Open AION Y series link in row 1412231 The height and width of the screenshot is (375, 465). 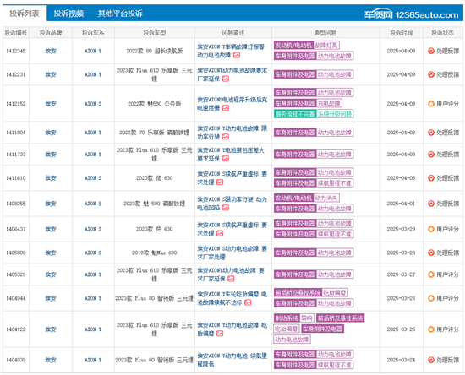click(93, 74)
